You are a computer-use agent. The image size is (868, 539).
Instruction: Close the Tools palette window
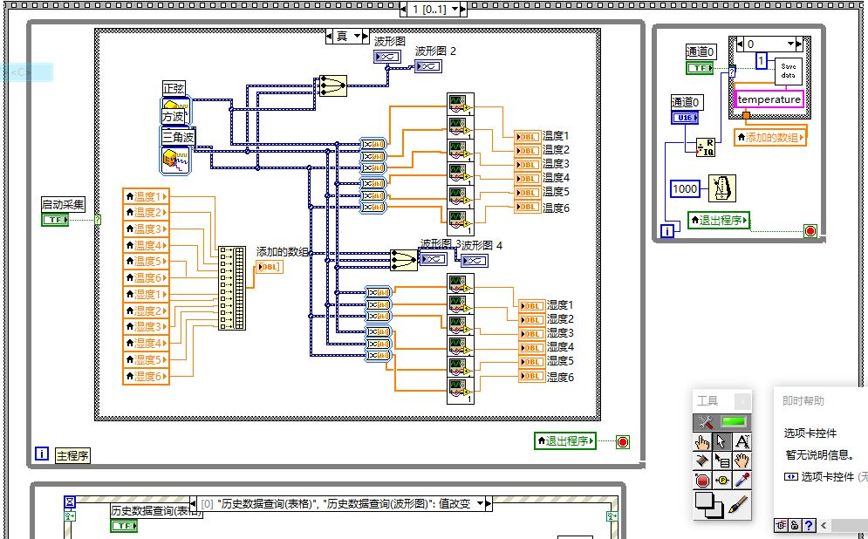point(742,400)
